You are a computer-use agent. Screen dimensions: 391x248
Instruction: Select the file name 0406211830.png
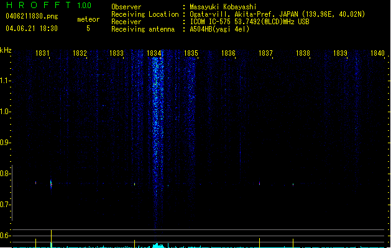[32, 16]
